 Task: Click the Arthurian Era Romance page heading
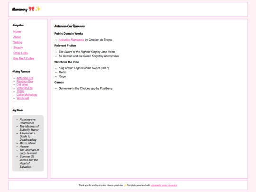pos(70,26)
